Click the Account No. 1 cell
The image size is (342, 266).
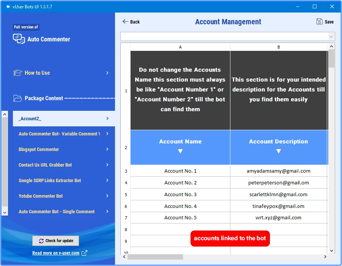180,171
